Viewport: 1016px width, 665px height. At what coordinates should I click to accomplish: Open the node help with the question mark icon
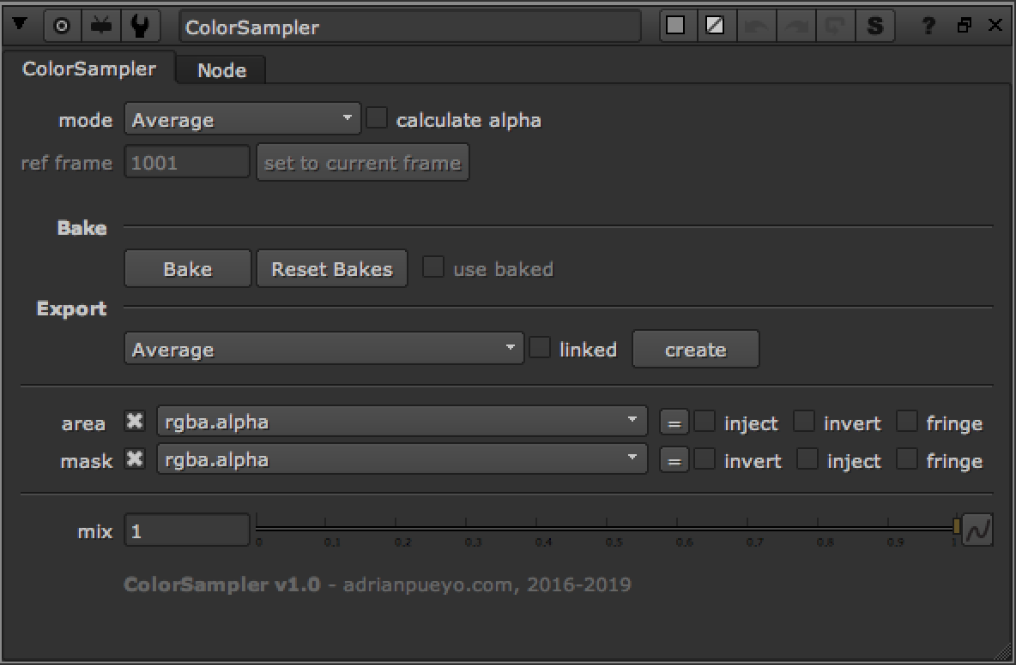[928, 25]
